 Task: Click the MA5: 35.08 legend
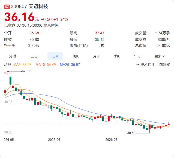click(22, 65)
